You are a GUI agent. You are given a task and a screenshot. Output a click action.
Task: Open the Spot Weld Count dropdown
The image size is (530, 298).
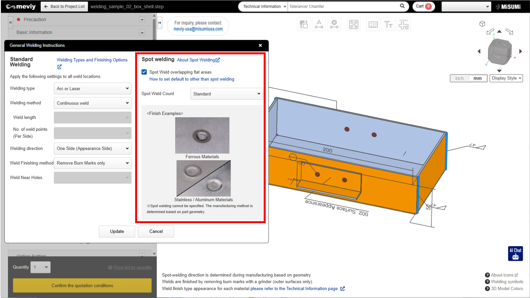coord(227,94)
